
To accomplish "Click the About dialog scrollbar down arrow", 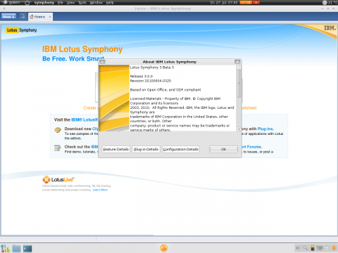I will (x=239, y=129).
